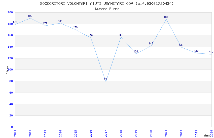Click the 120 y-axis tick label

10,58
